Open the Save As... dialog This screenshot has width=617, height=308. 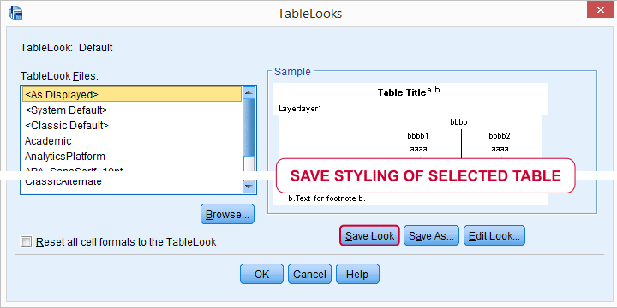431,235
